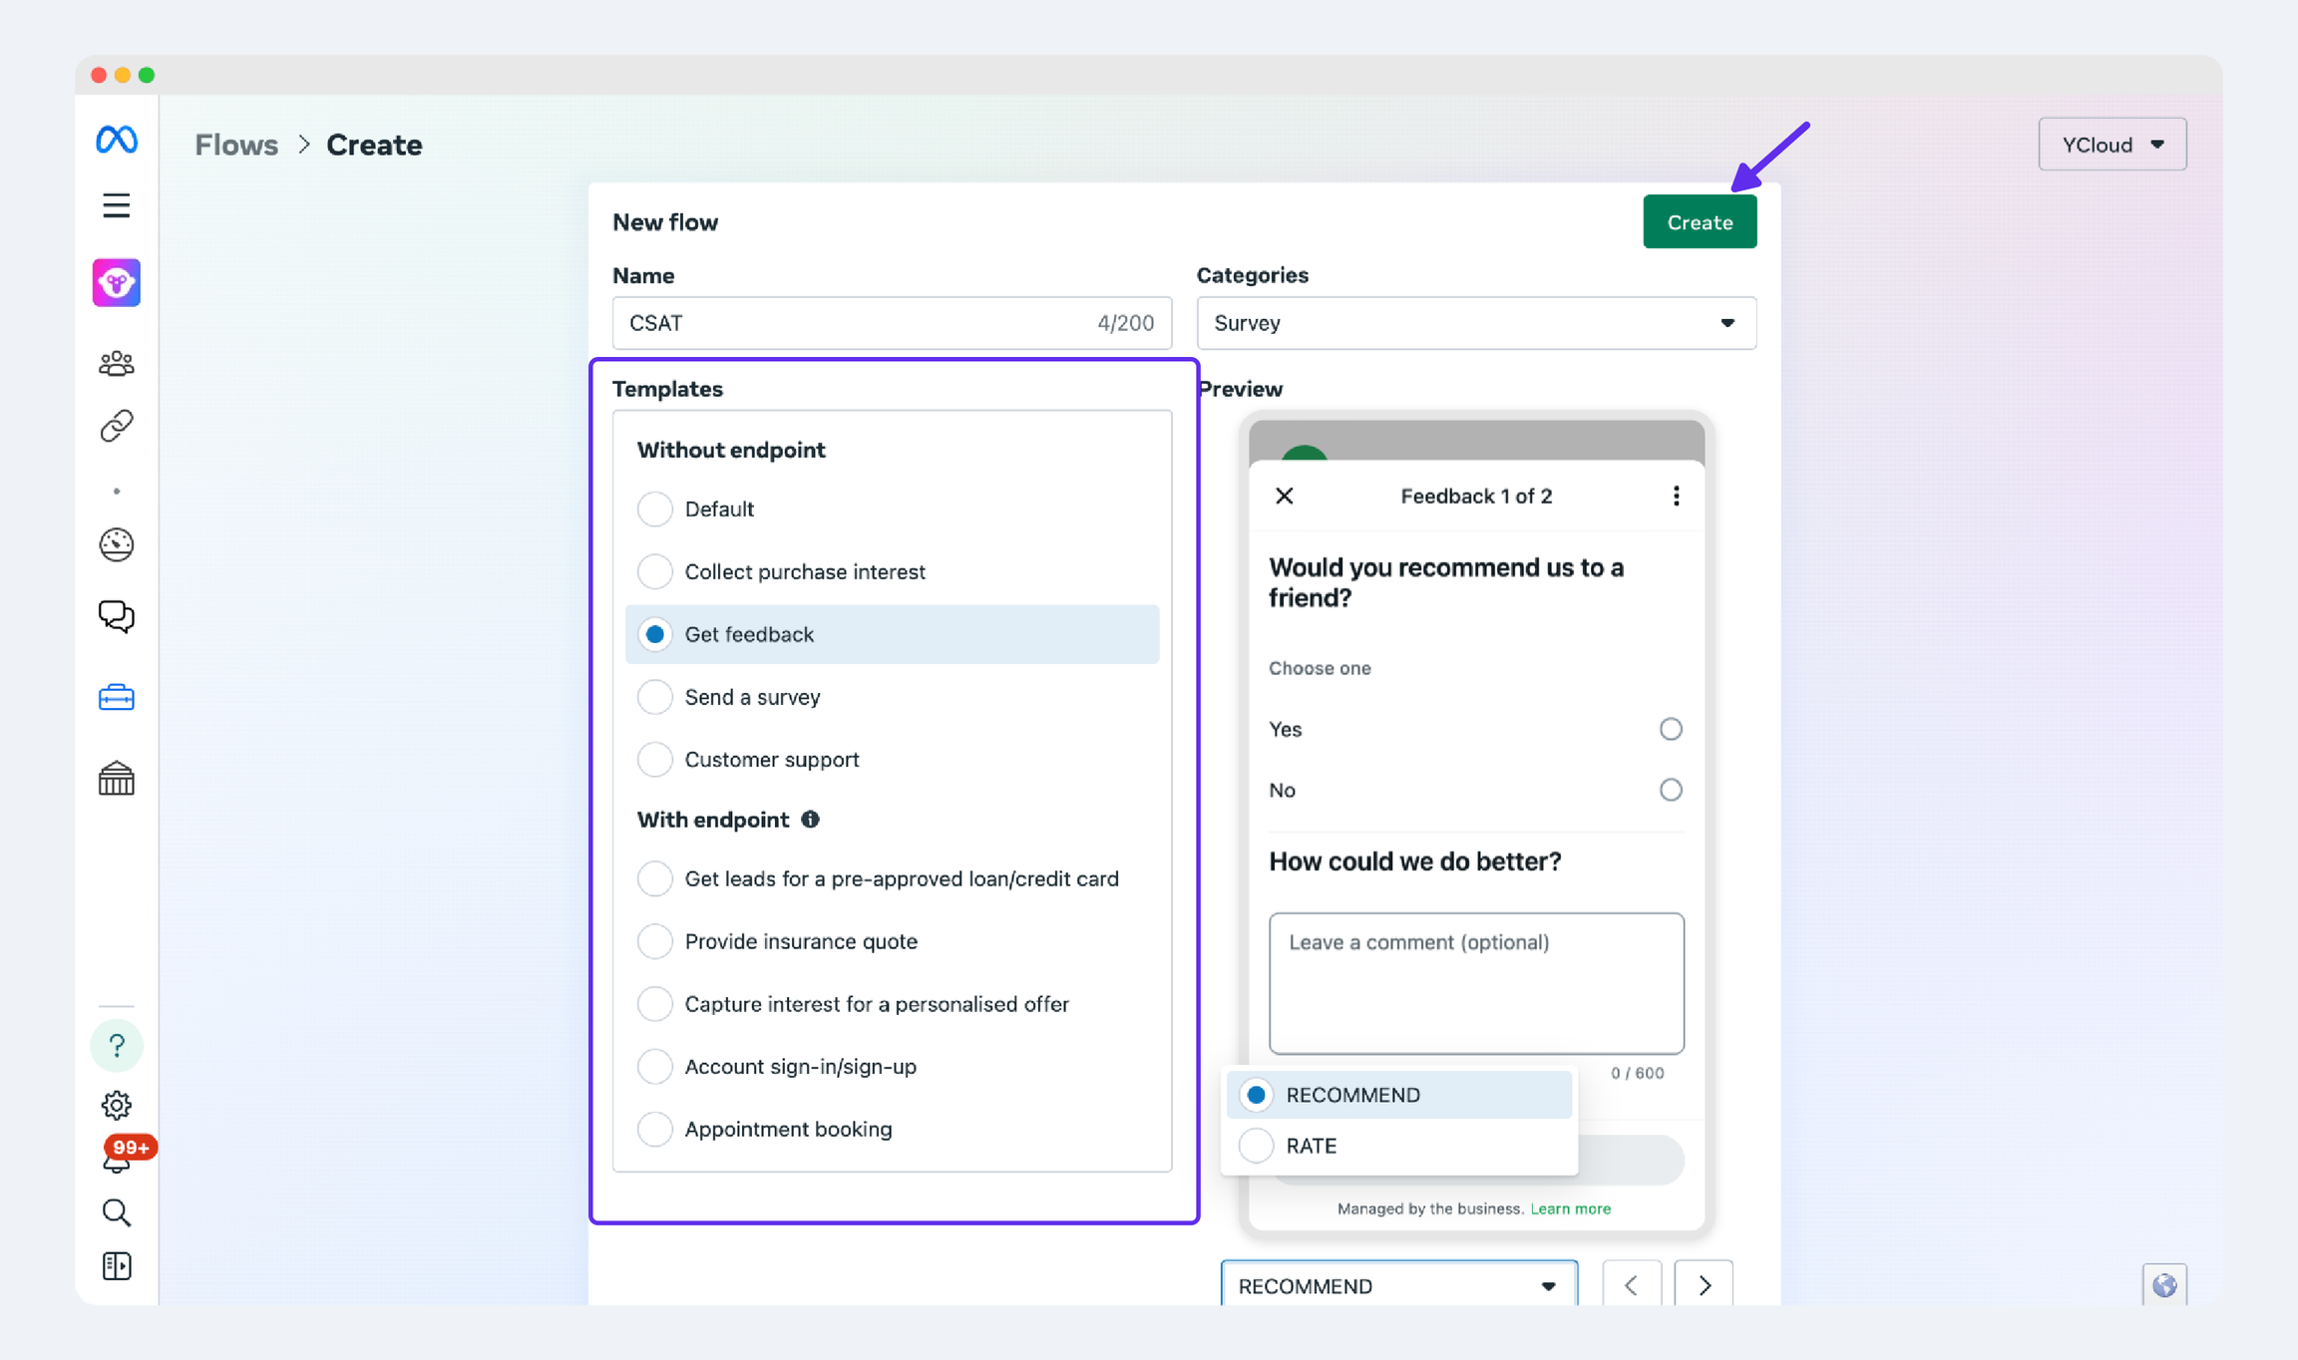Open the hamburger menu in sidebar
This screenshot has height=1360, width=2298.
(117, 205)
